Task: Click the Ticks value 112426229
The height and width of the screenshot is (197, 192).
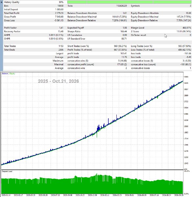Action: pyautogui.click(x=122, y=6)
